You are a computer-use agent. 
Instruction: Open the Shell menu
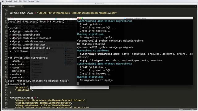[15, 1]
